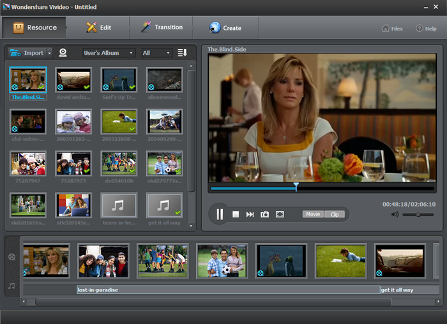
Task: Select the 200301282 photo thumbnail
Action: click(x=73, y=122)
